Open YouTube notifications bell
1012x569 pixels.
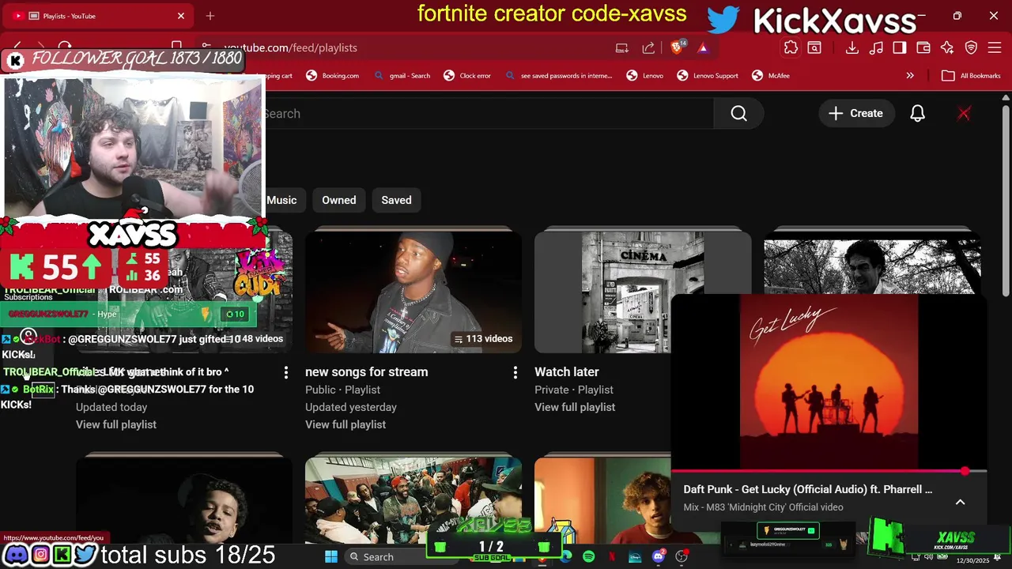tap(917, 114)
